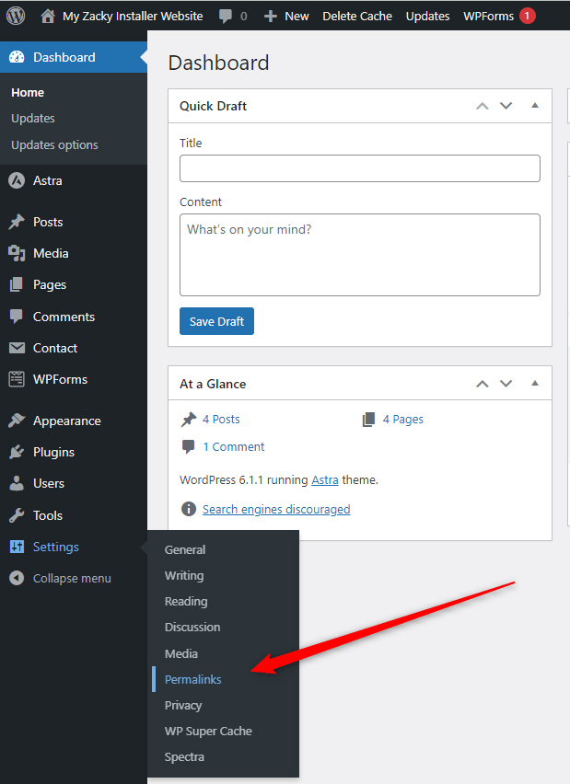Click the Astra theme link
Screen dimensions: 570x784
point(325,480)
